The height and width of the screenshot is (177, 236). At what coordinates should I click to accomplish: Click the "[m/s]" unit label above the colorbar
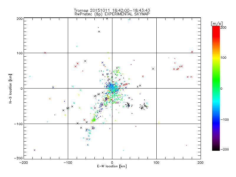pos(217,24)
